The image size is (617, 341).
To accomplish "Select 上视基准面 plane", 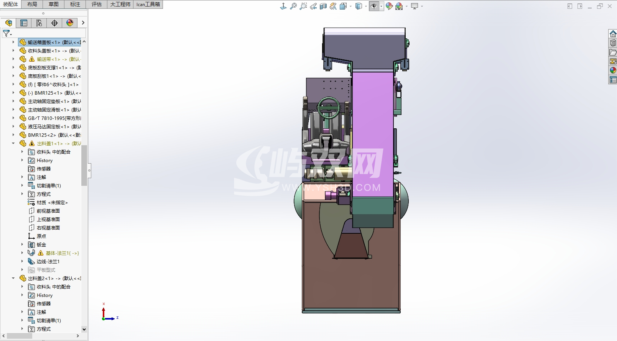I will 44,219.
